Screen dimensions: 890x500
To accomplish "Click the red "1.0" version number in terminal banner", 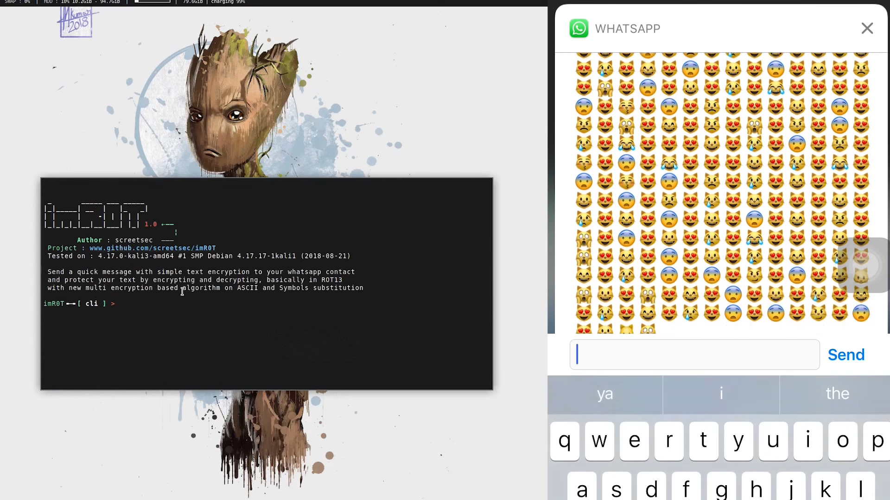I will pyautogui.click(x=151, y=224).
